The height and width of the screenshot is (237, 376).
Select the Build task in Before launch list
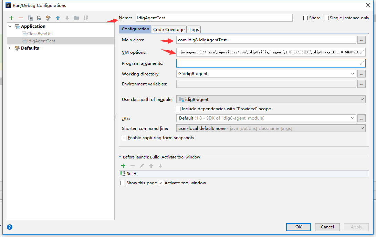tap(244, 174)
